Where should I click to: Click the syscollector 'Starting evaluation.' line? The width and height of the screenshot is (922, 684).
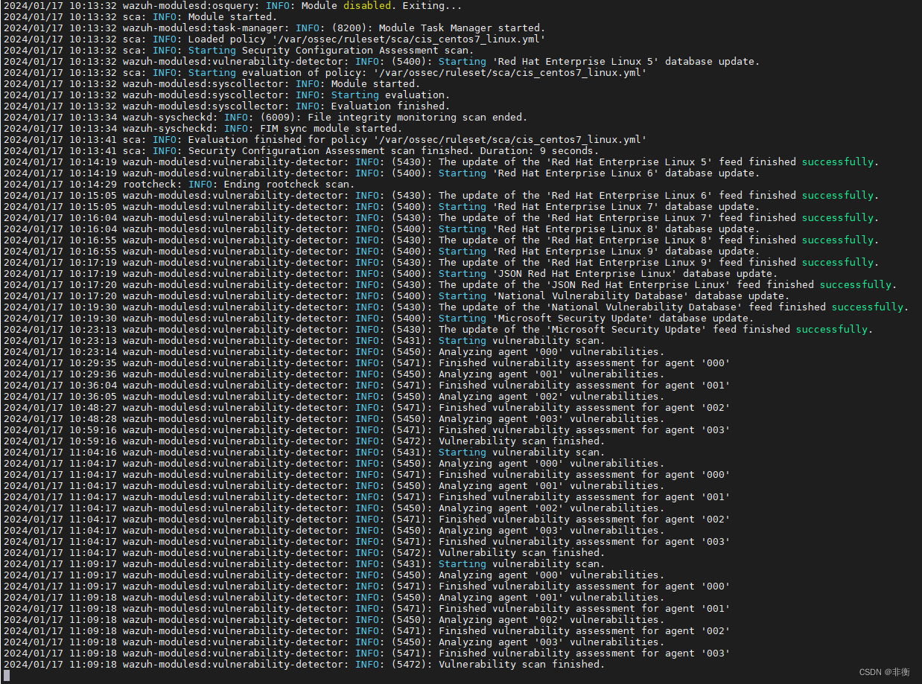click(x=226, y=95)
